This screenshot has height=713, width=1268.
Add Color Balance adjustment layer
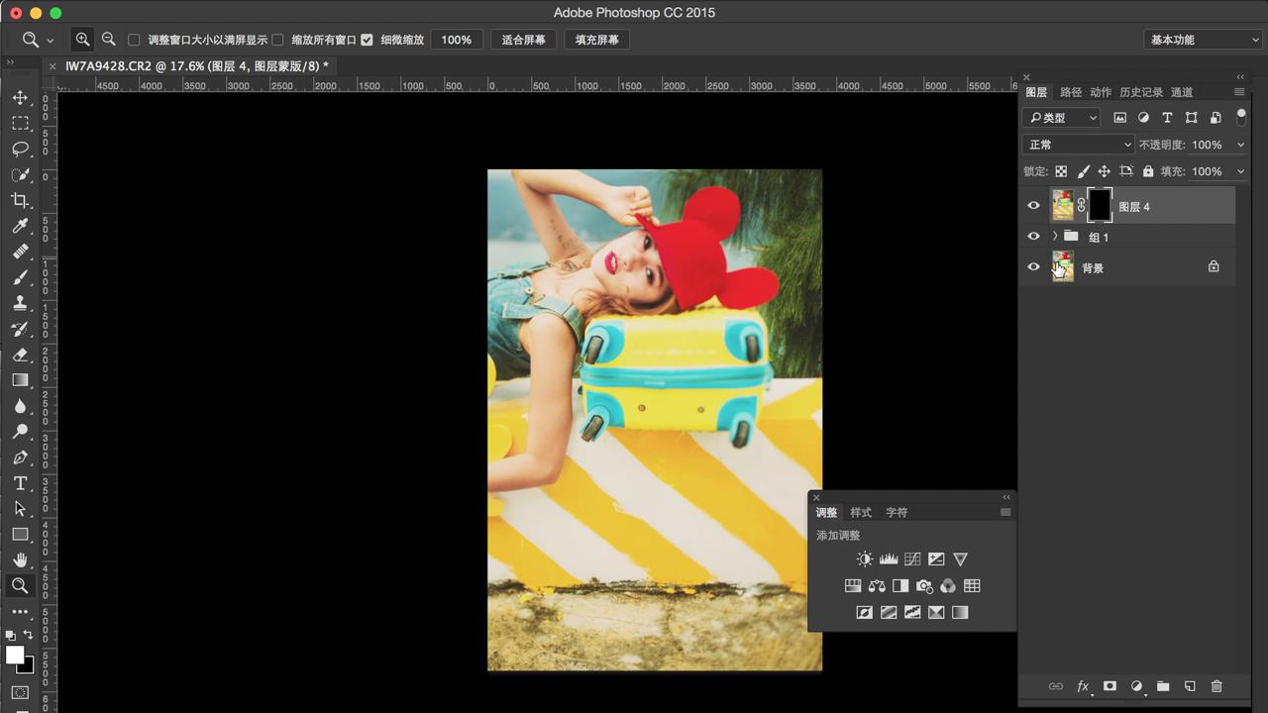pyautogui.click(x=877, y=586)
